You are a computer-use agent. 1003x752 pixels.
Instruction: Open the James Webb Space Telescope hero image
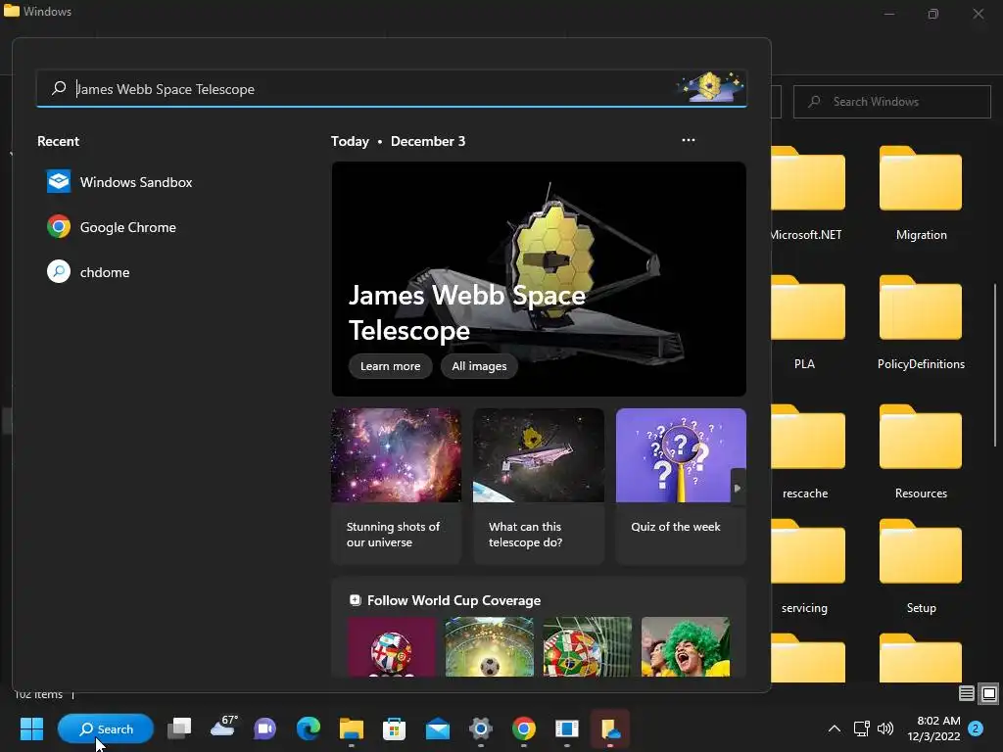pyautogui.click(x=539, y=279)
